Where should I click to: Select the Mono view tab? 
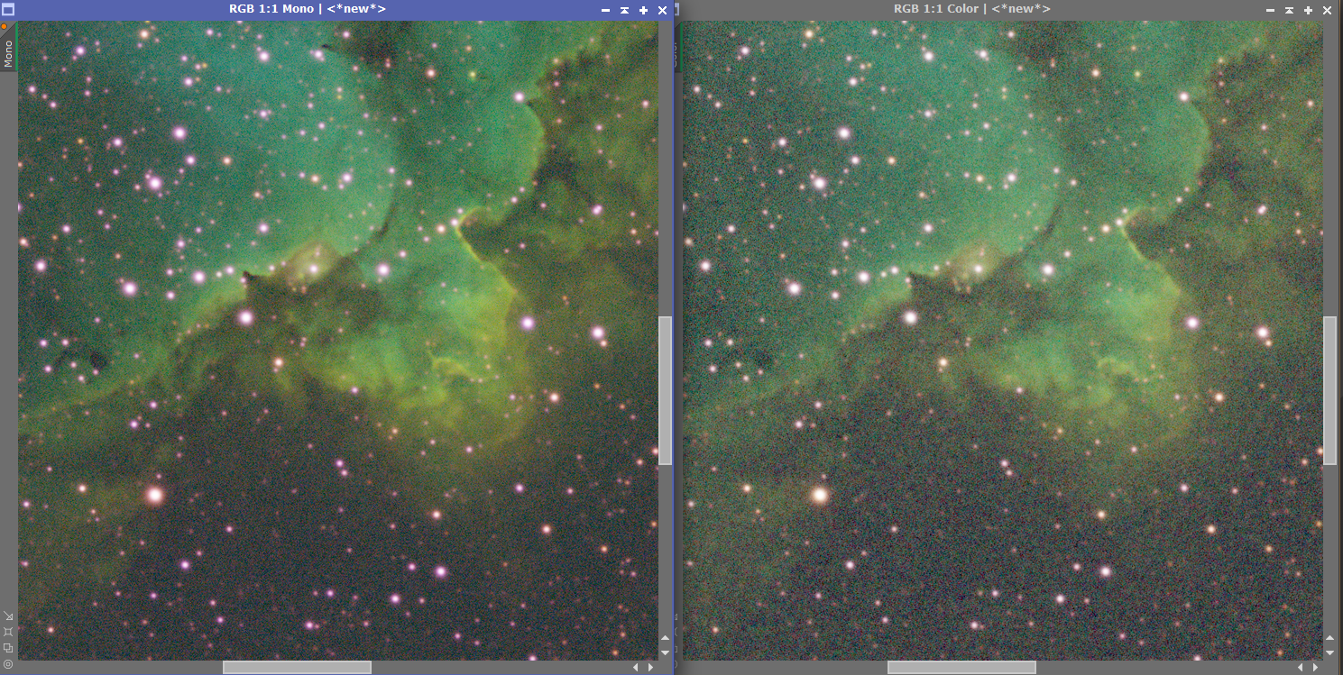tap(8, 52)
